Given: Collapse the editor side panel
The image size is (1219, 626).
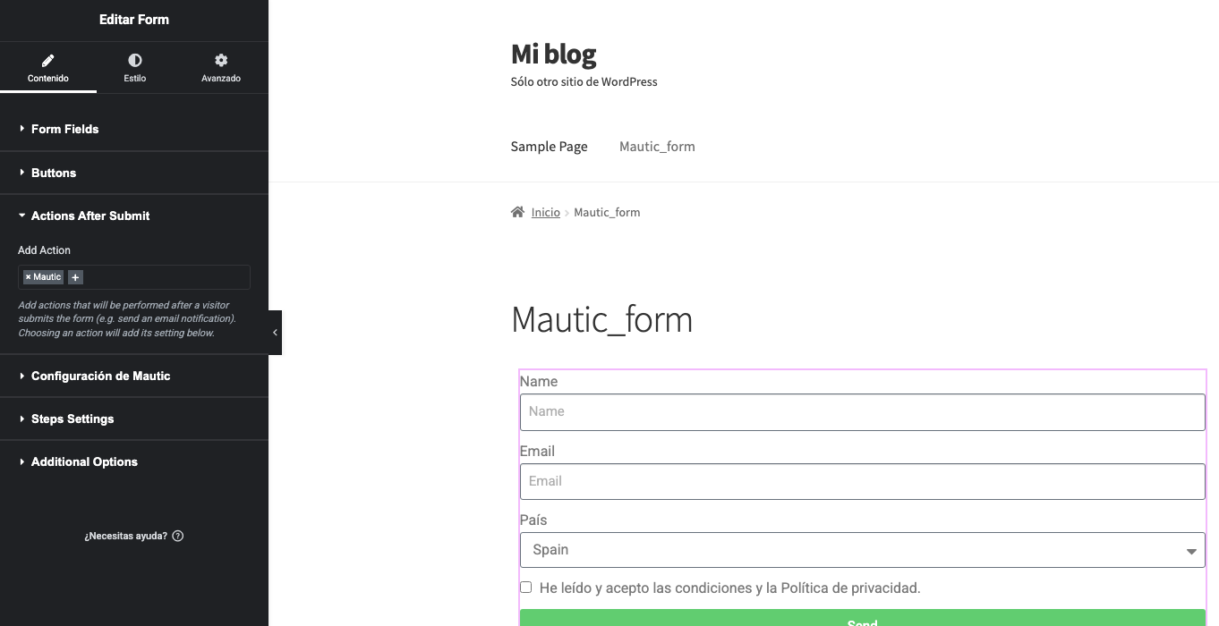Looking at the screenshot, I should click(x=275, y=333).
